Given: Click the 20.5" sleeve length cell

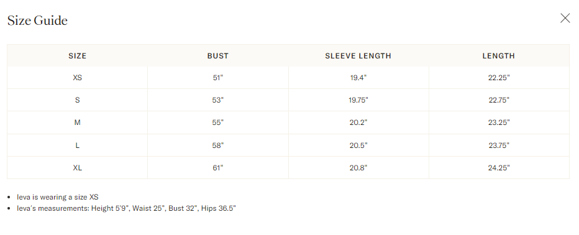Looking at the screenshot, I should click(358, 145).
